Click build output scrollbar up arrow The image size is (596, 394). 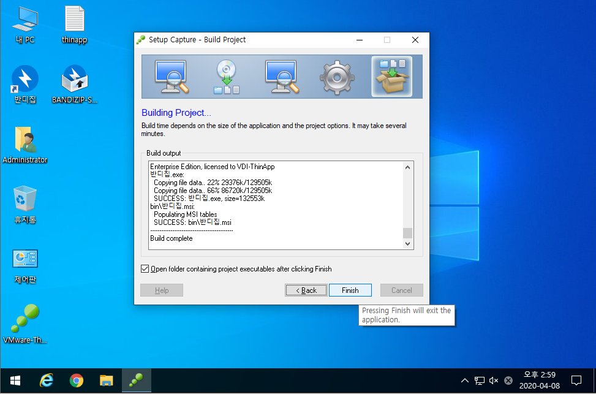407,167
